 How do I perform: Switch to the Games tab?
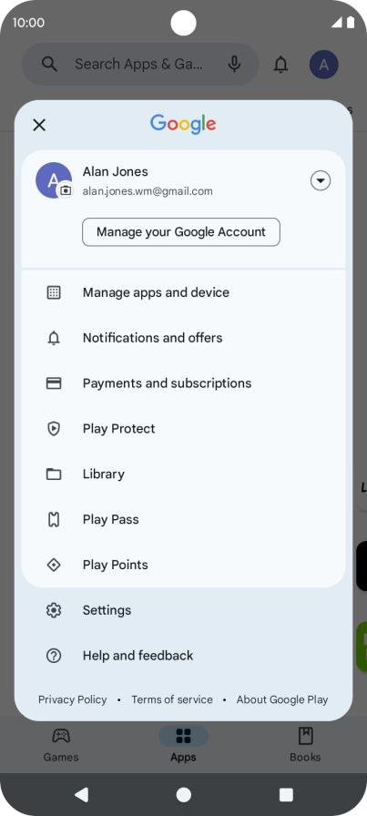pyautogui.click(x=61, y=745)
